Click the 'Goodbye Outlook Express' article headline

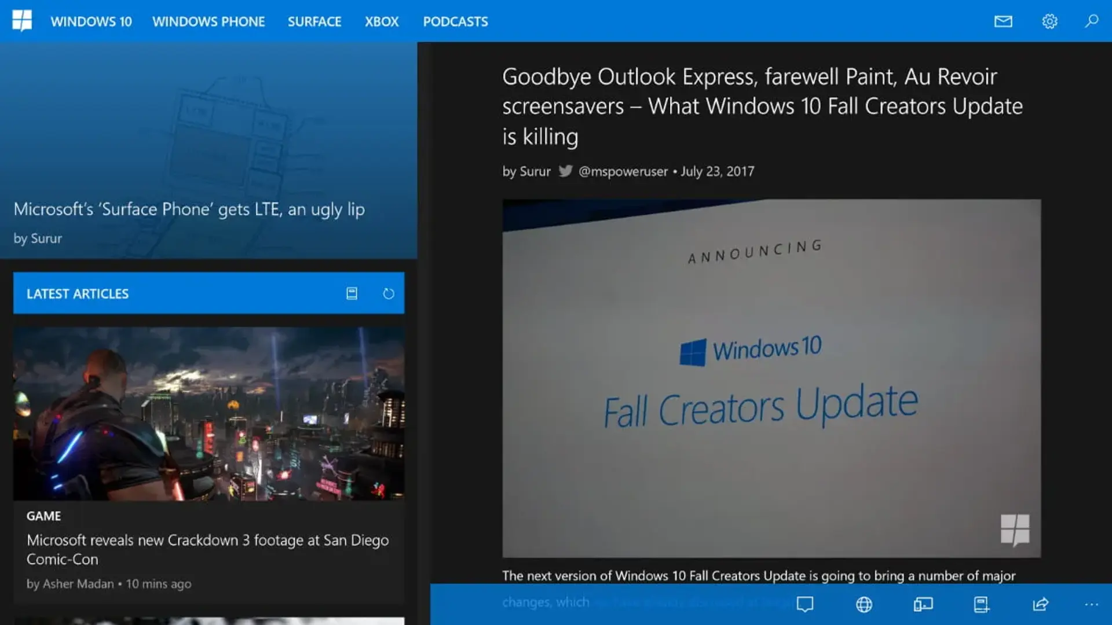(762, 106)
